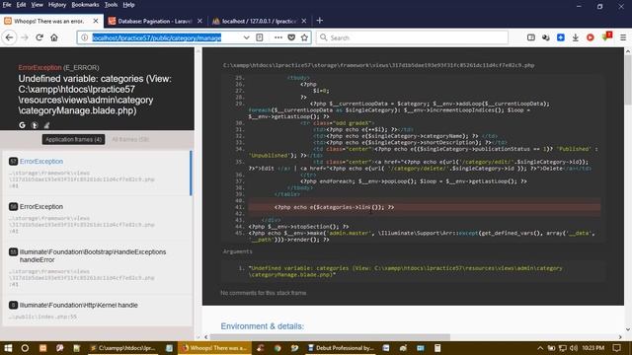Click the horizontal scrollbar under code

pyautogui.click(x=330, y=337)
